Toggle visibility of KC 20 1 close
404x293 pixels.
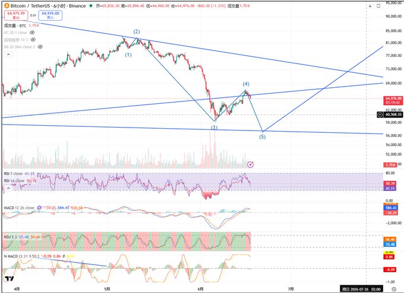click(32, 33)
